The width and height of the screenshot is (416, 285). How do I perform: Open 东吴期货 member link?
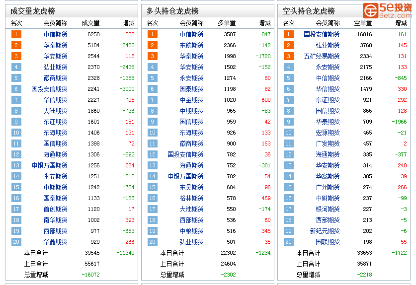(x=191, y=187)
